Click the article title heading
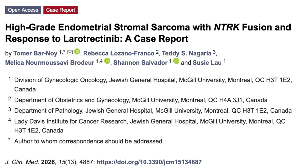Viewport: 297px width, 166px height. point(148,33)
